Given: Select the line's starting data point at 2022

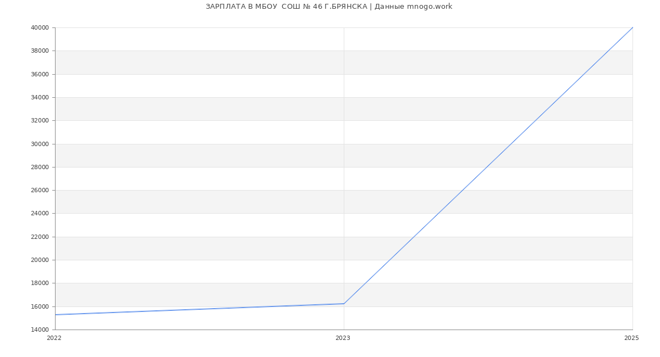Looking at the screenshot, I should (56, 315).
